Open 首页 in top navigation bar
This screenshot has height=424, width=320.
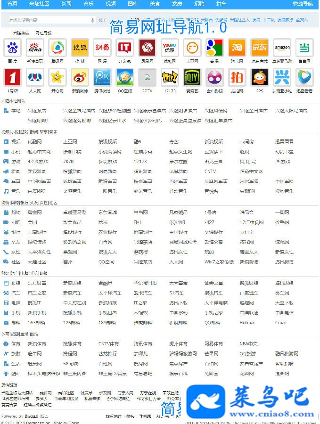click(x=12, y=3)
